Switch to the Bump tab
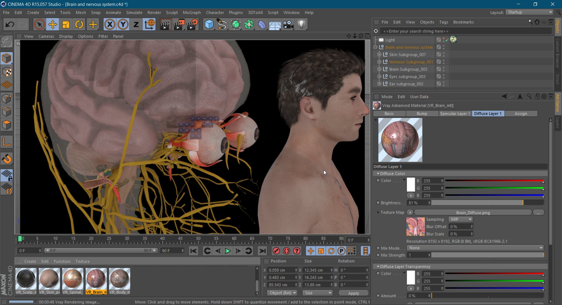This screenshot has height=305, width=562. click(422, 114)
